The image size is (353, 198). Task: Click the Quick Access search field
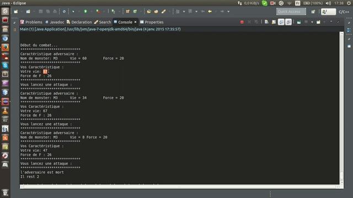[x=291, y=12]
